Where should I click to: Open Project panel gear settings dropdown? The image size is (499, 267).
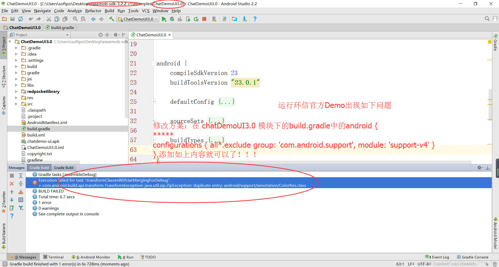point(116,35)
